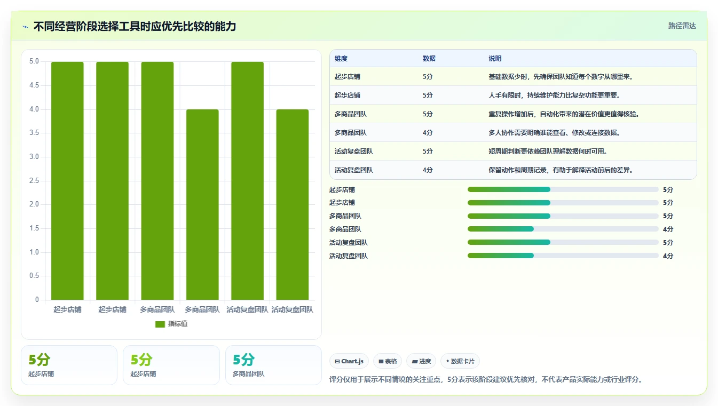Click the lightning icon beside the page title
The height and width of the screenshot is (406, 718).
(26, 27)
